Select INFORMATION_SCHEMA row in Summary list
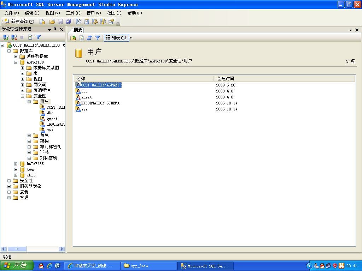 pos(100,103)
